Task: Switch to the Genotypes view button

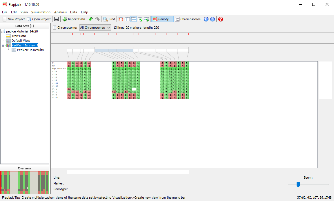Action: [162, 19]
